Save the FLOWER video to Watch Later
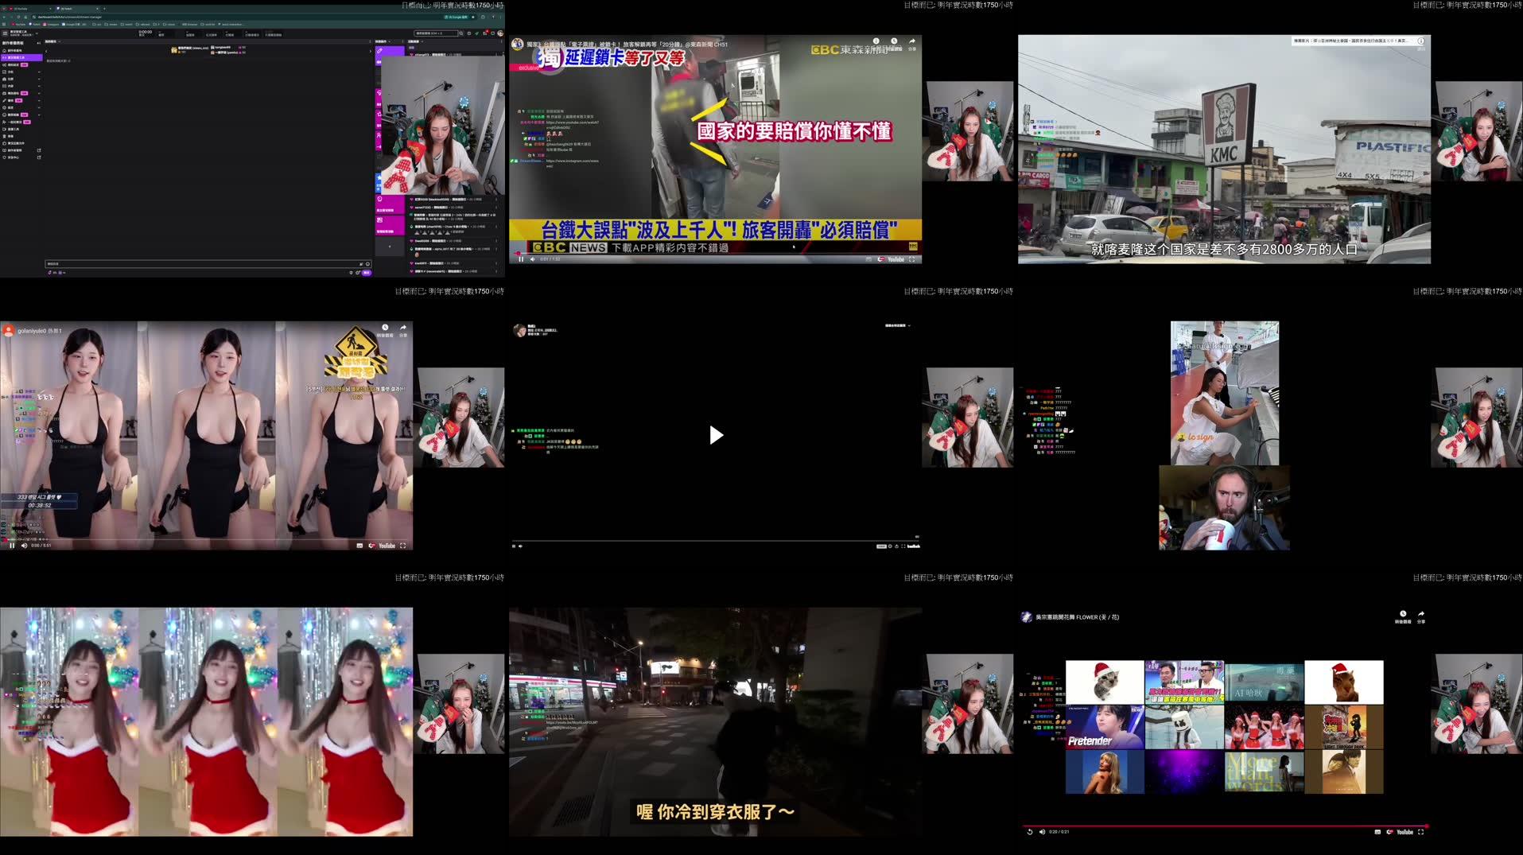 click(1403, 615)
